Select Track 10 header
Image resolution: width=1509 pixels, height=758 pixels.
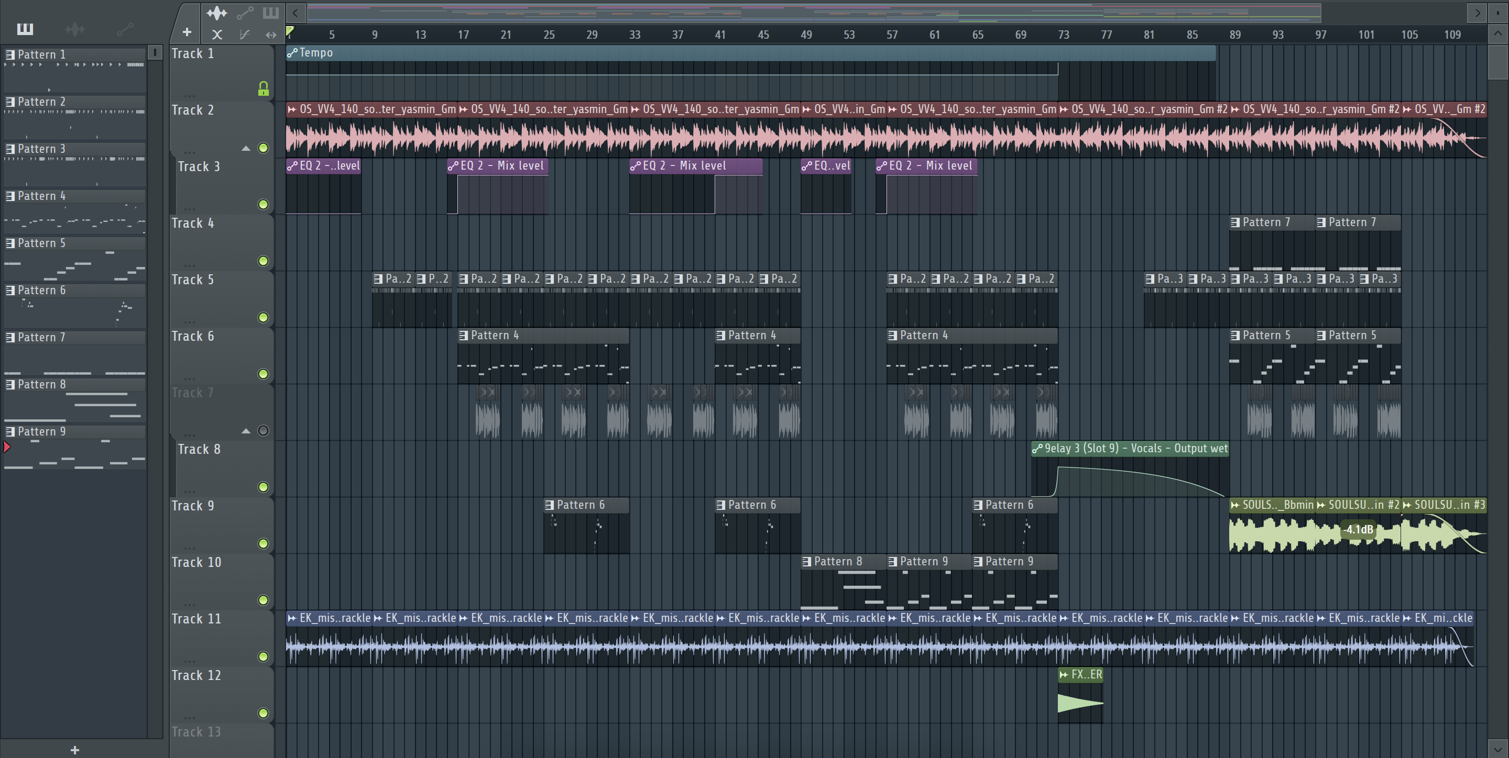click(x=222, y=582)
